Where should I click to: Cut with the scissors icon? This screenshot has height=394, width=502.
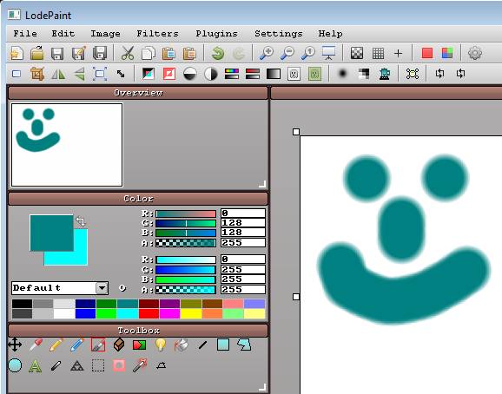coord(128,54)
